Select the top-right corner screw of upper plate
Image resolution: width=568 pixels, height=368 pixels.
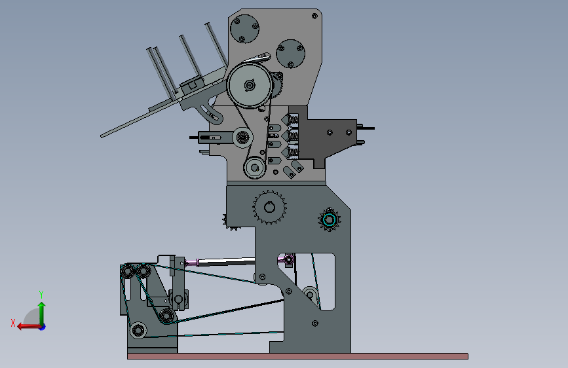(314, 16)
